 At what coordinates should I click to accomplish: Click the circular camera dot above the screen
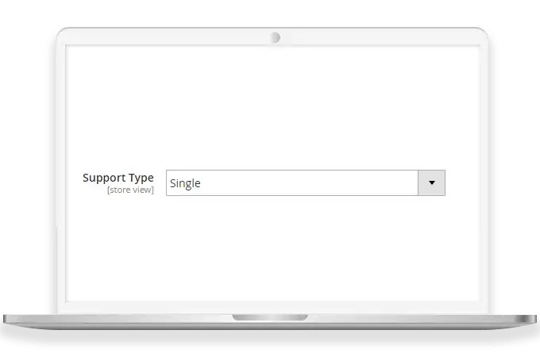pyautogui.click(x=276, y=37)
